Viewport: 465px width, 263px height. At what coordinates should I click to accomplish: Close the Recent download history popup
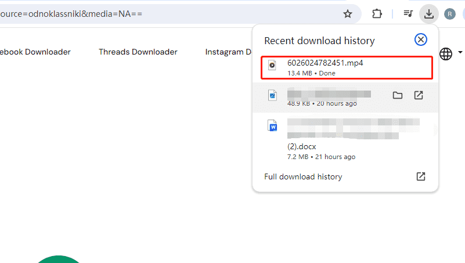[421, 39]
